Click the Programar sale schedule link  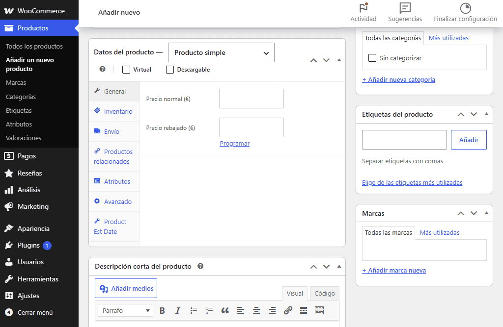tap(234, 144)
